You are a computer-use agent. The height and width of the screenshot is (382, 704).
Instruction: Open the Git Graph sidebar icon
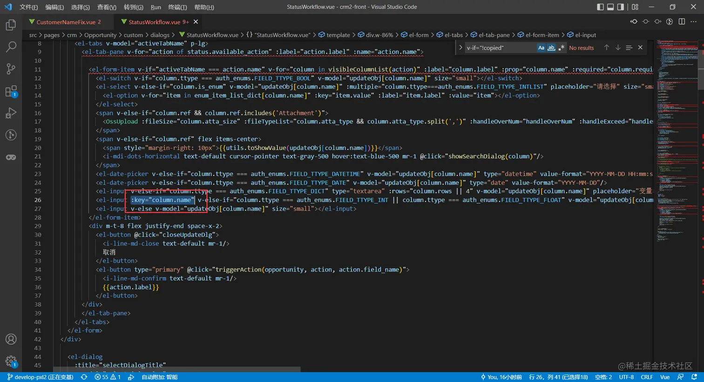11,135
